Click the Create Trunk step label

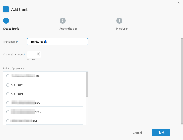[x=11, y=29]
